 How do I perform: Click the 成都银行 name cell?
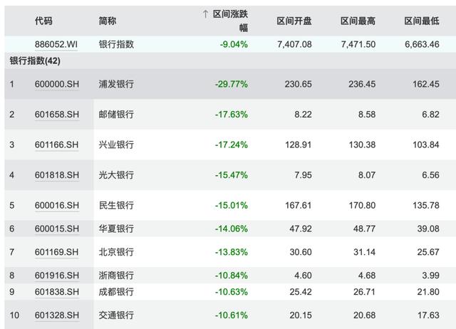[x=116, y=292]
